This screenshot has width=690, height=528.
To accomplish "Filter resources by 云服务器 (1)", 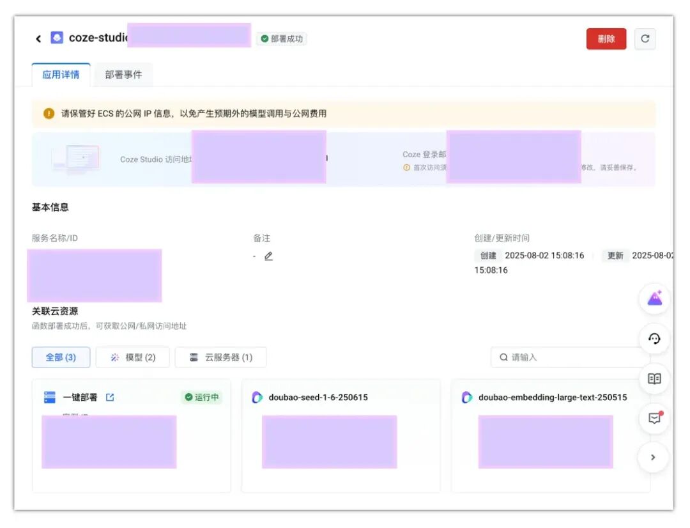I will tap(220, 357).
